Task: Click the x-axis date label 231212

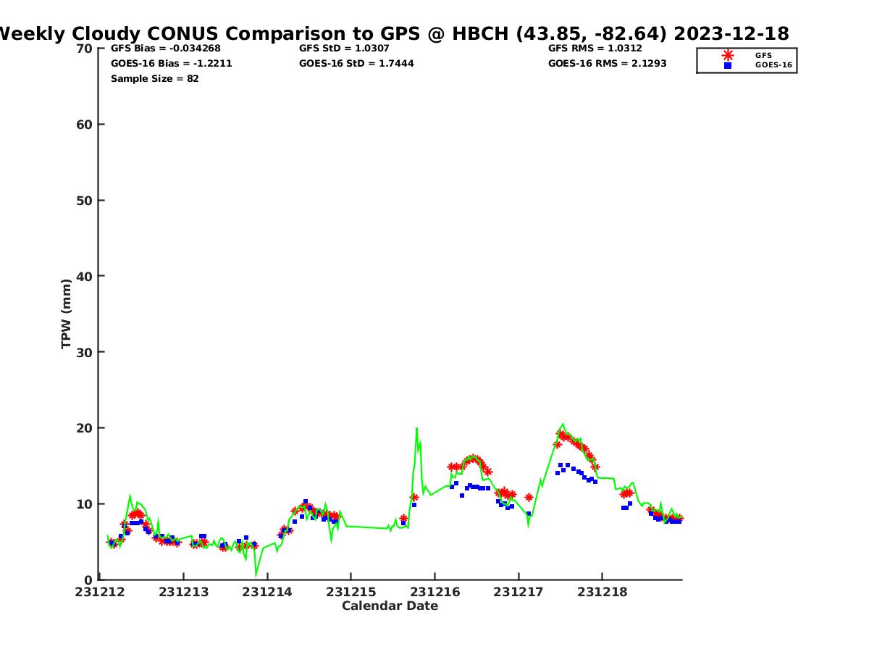Action: pyautogui.click(x=99, y=592)
